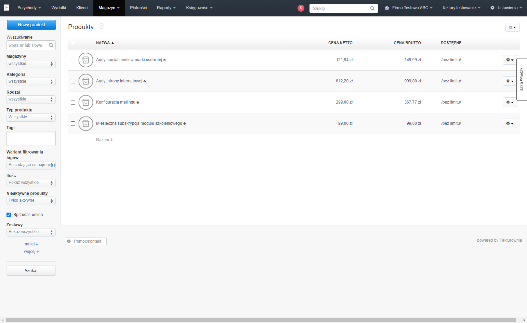The width and height of the screenshot is (527, 323).
Task: Open the Raporty menu
Action: click(x=166, y=8)
